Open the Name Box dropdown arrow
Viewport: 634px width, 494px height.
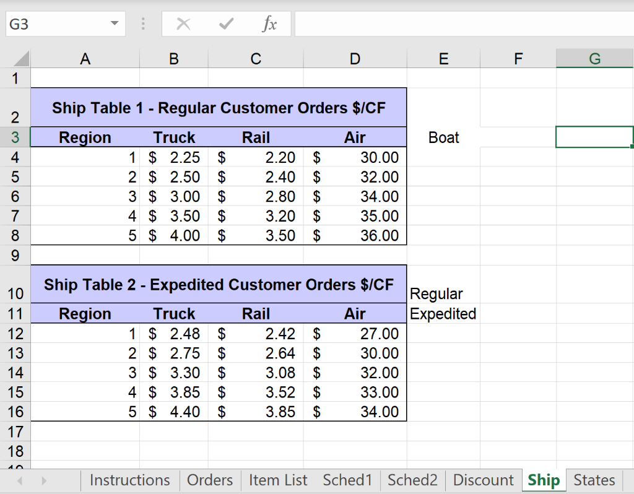(113, 24)
